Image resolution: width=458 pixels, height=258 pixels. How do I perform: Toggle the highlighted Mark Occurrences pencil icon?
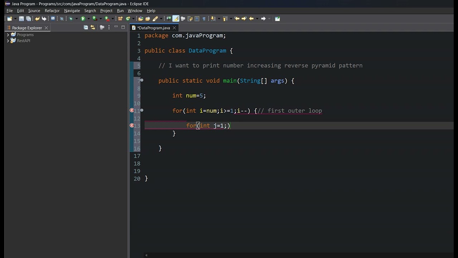[176, 19]
